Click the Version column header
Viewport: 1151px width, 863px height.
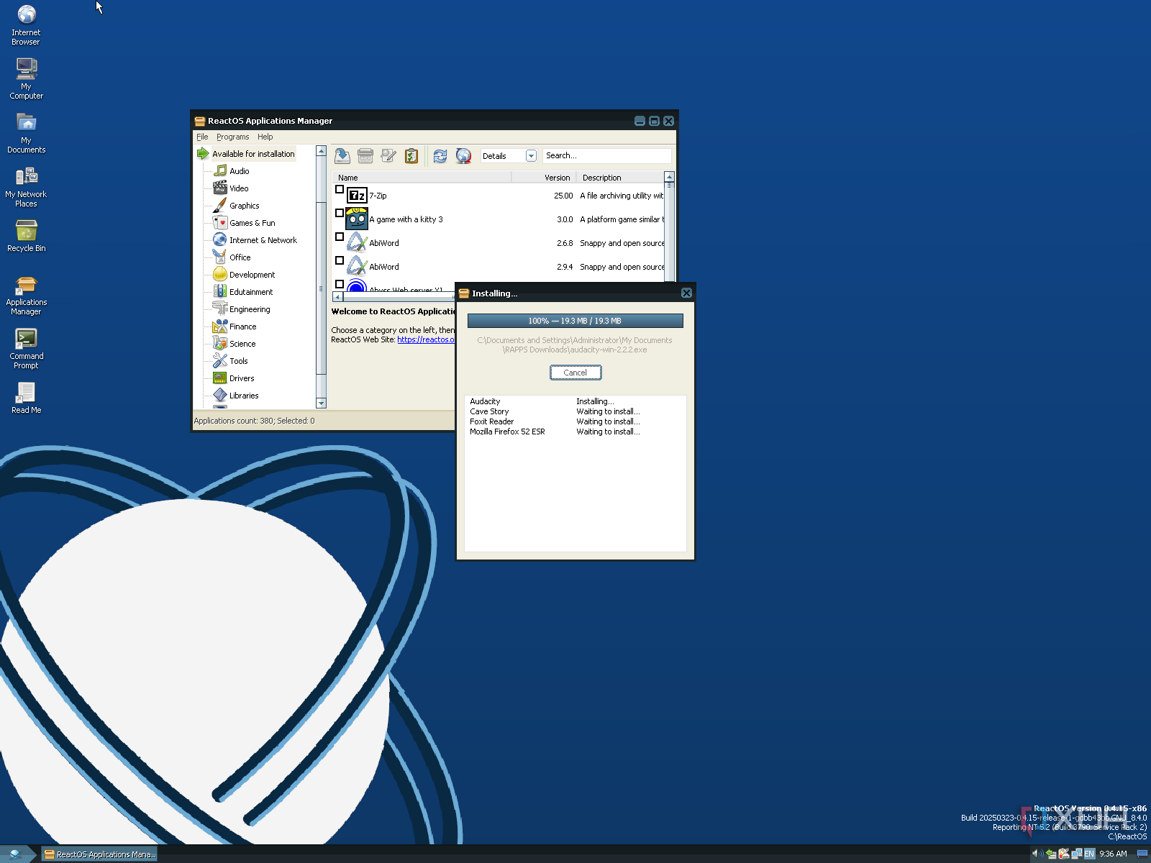click(x=544, y=178)
